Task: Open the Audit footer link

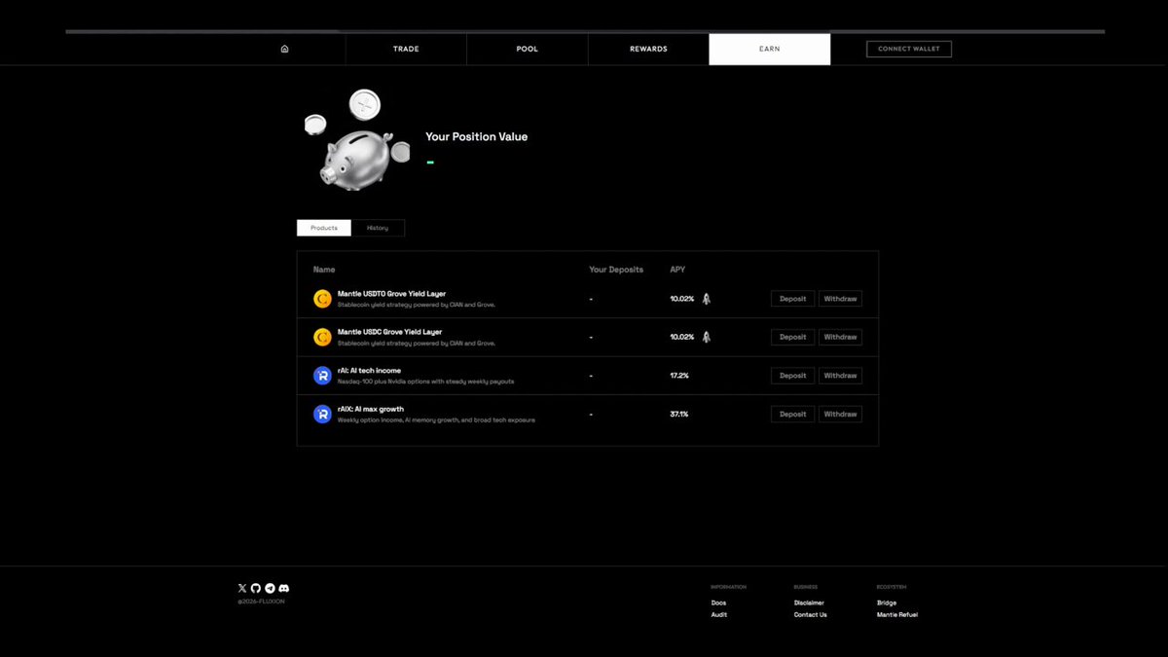Action: (x=719, y=615)
